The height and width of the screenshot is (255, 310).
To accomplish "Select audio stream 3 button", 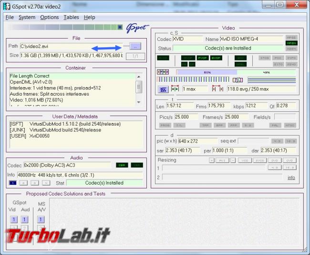I will 35,183.
